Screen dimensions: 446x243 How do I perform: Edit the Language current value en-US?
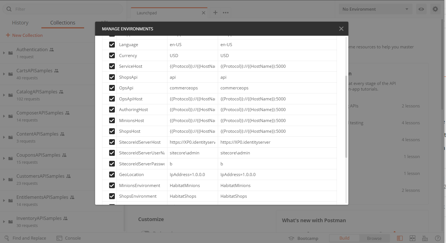[x=277, y=44]
